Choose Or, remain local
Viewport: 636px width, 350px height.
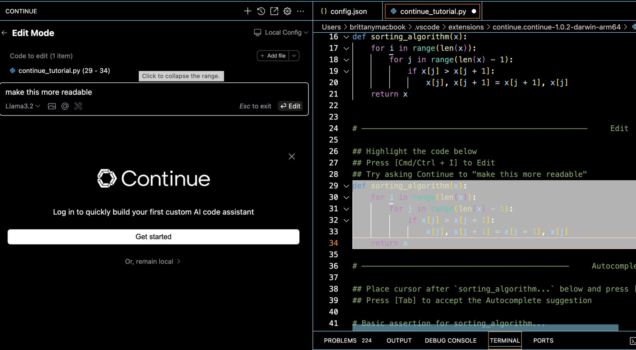click(x=153, y=261)
